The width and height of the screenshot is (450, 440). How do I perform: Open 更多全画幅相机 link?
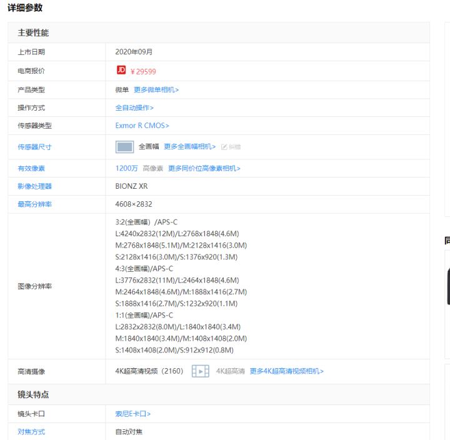click(x=189, y=147)
